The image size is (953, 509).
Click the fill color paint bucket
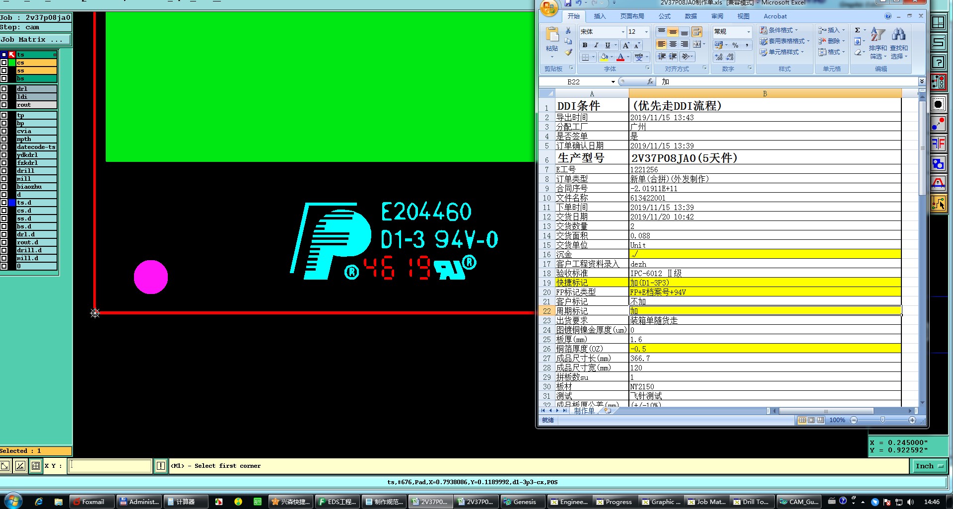point(604,57)
